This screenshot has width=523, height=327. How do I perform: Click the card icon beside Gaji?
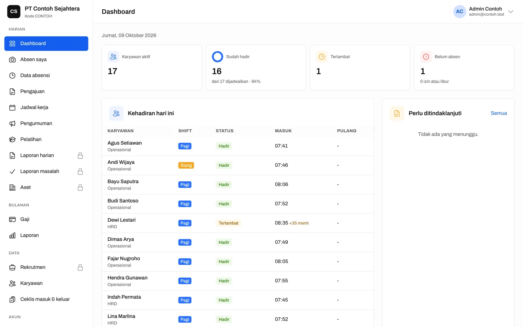pyautogui.click(x=12, y=219)
